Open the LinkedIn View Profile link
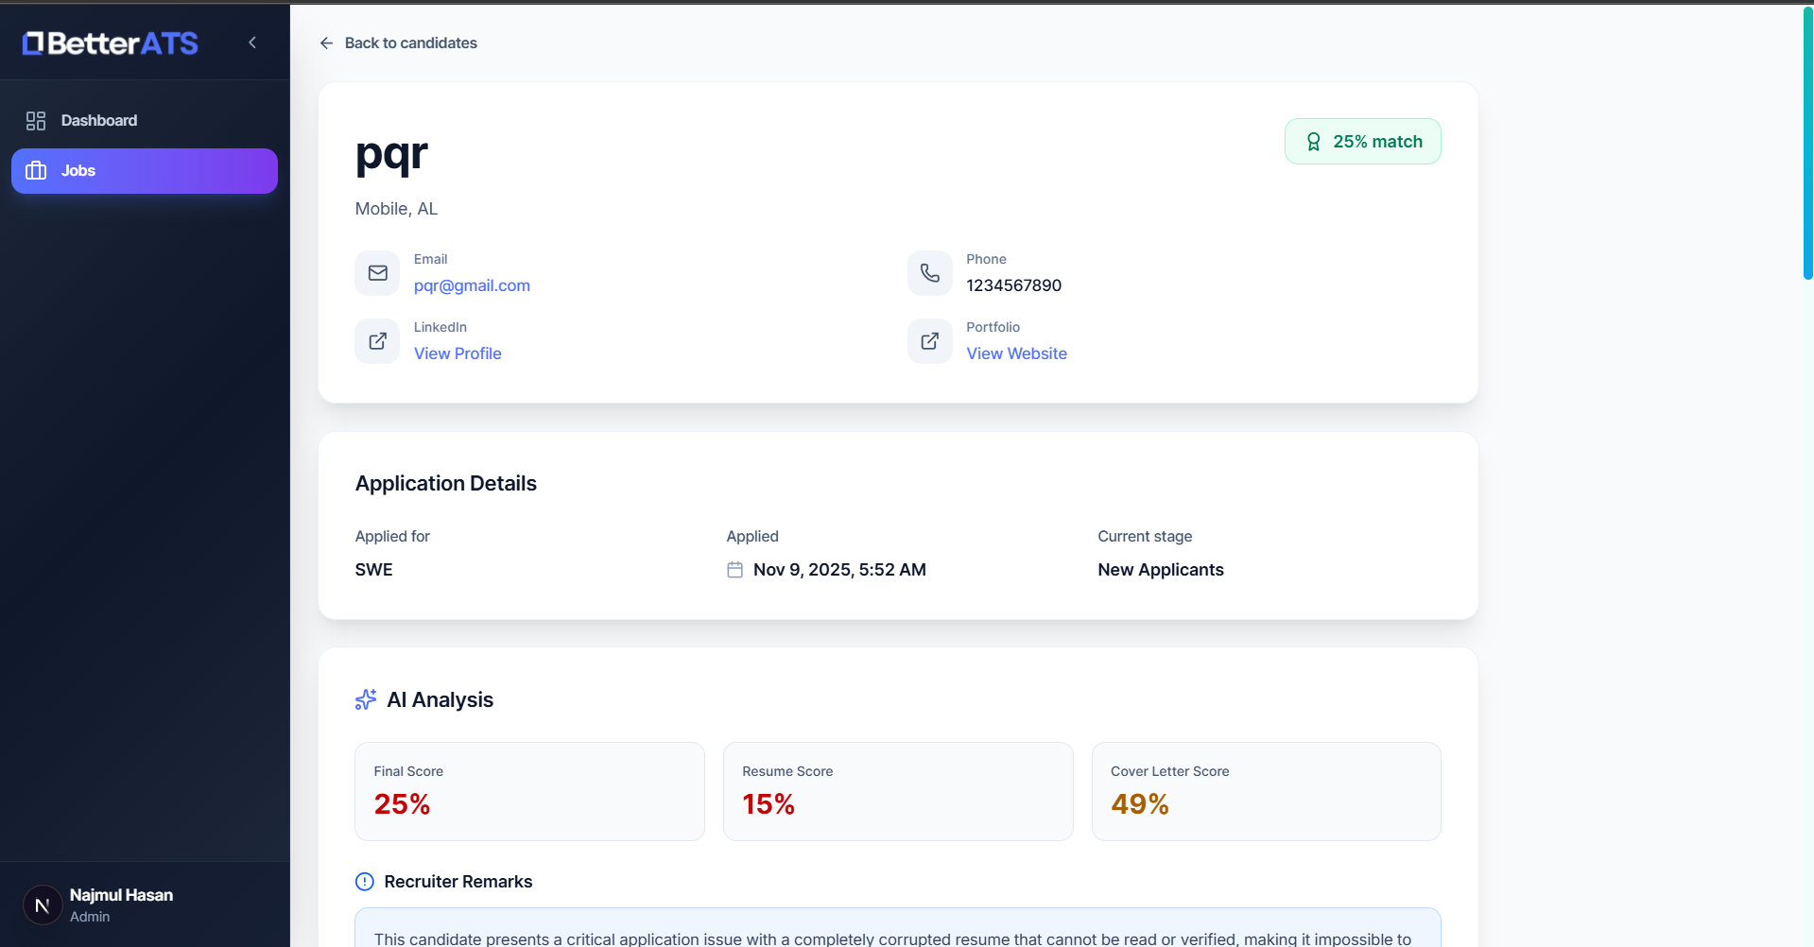 pos(458,353)
